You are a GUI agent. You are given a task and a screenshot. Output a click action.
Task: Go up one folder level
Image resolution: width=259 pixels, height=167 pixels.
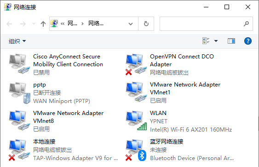pyautogui.click(x=43, y=24)
